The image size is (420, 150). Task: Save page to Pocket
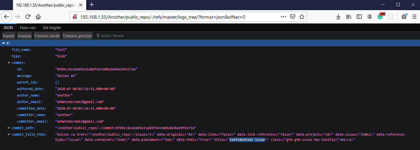pos(293,17)
